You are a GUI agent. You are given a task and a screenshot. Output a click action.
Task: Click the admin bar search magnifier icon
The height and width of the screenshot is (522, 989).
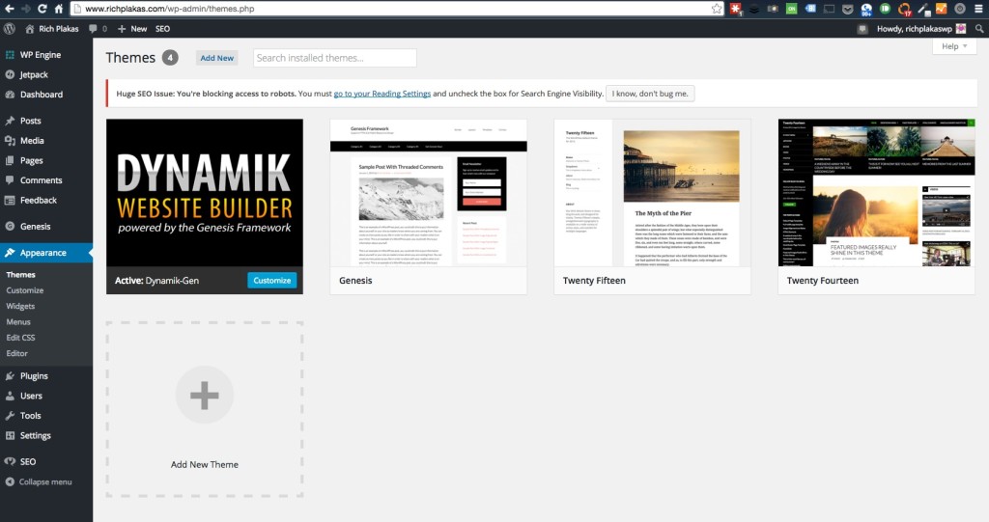[x=979, y=28]
